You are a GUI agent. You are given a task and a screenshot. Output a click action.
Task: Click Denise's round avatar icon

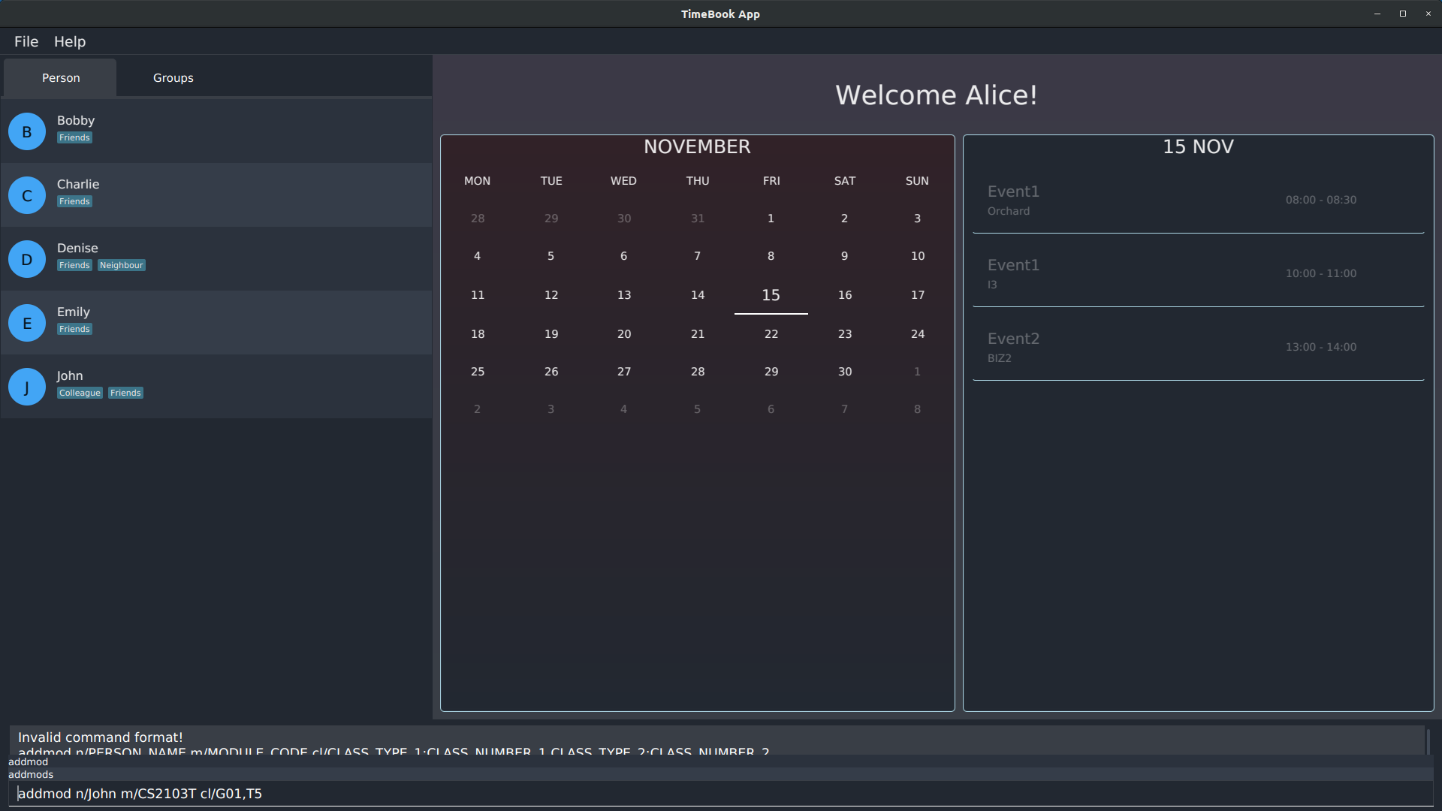tap(27, 259)
